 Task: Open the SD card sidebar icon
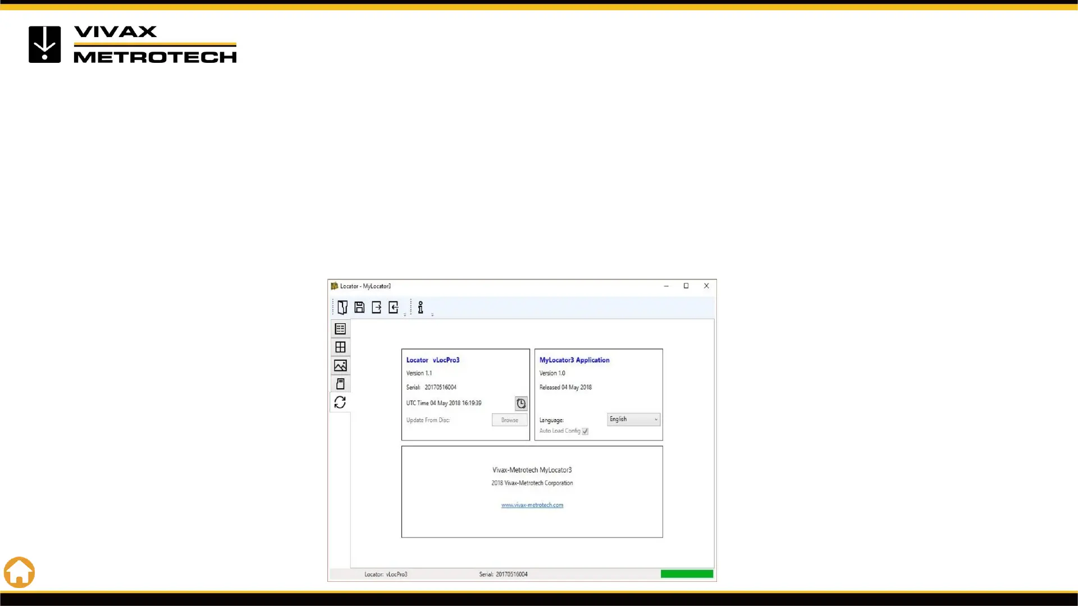340,384
